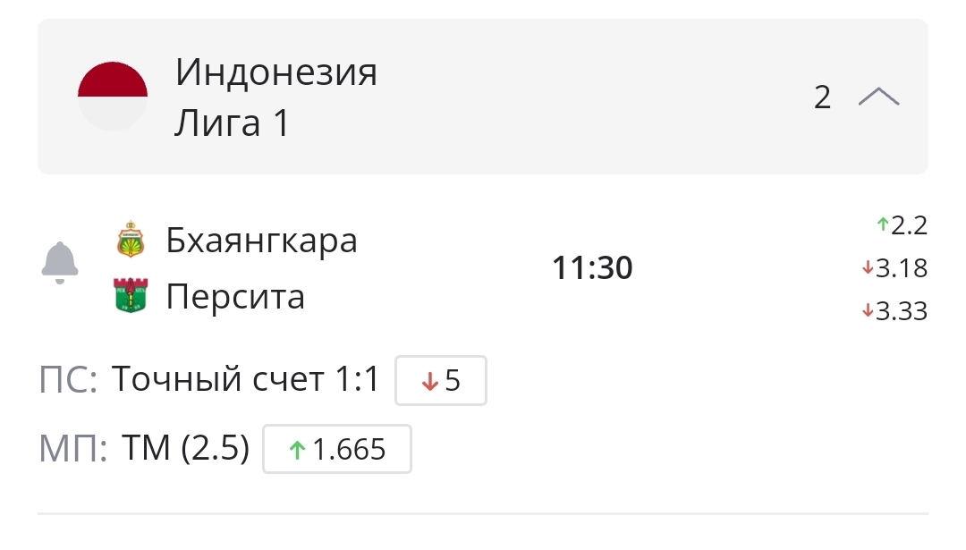The width and height of the screenshot is (966, 550).
Task: Click the ПС: prediction label
Action: [68, 381]
